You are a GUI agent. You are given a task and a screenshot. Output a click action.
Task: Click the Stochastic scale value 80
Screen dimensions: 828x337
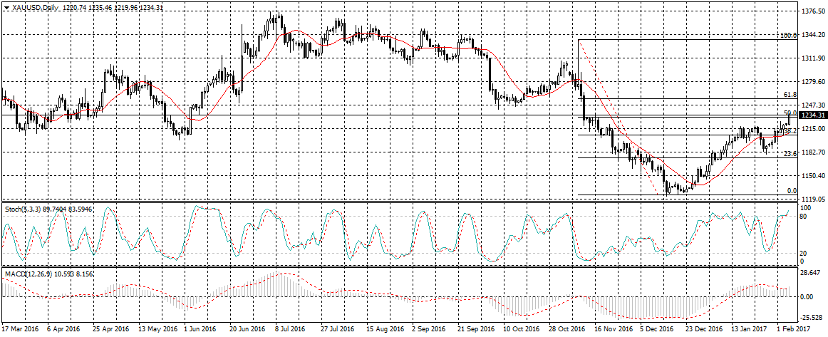click(x=804, y=216)
